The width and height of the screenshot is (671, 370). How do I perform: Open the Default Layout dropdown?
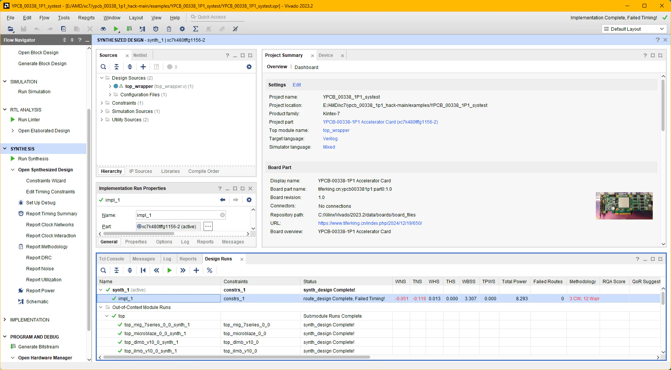634,29
